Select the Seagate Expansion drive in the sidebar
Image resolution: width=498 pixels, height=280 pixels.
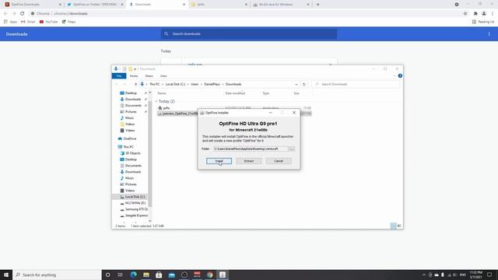click(x=136, y=215)
